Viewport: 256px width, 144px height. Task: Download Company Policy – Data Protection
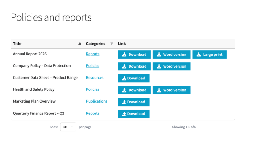point(134,66)
